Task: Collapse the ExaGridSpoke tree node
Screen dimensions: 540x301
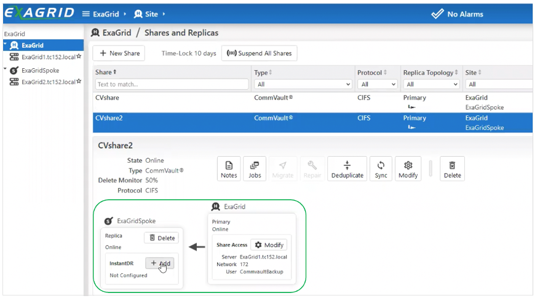Action: tap(5, 69)
